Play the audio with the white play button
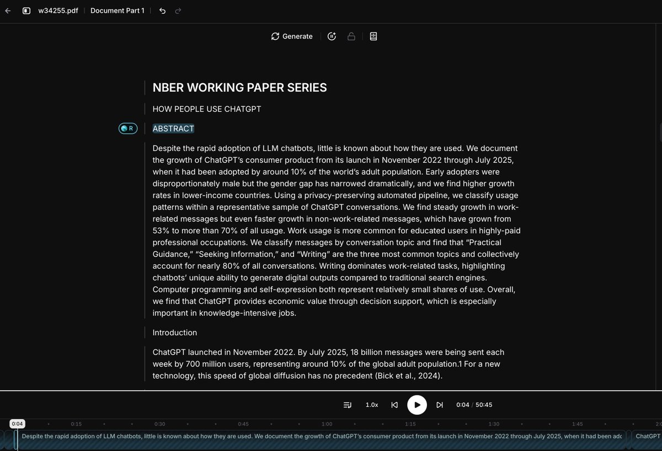Screen dimensions: 662x451 point(417,405)
